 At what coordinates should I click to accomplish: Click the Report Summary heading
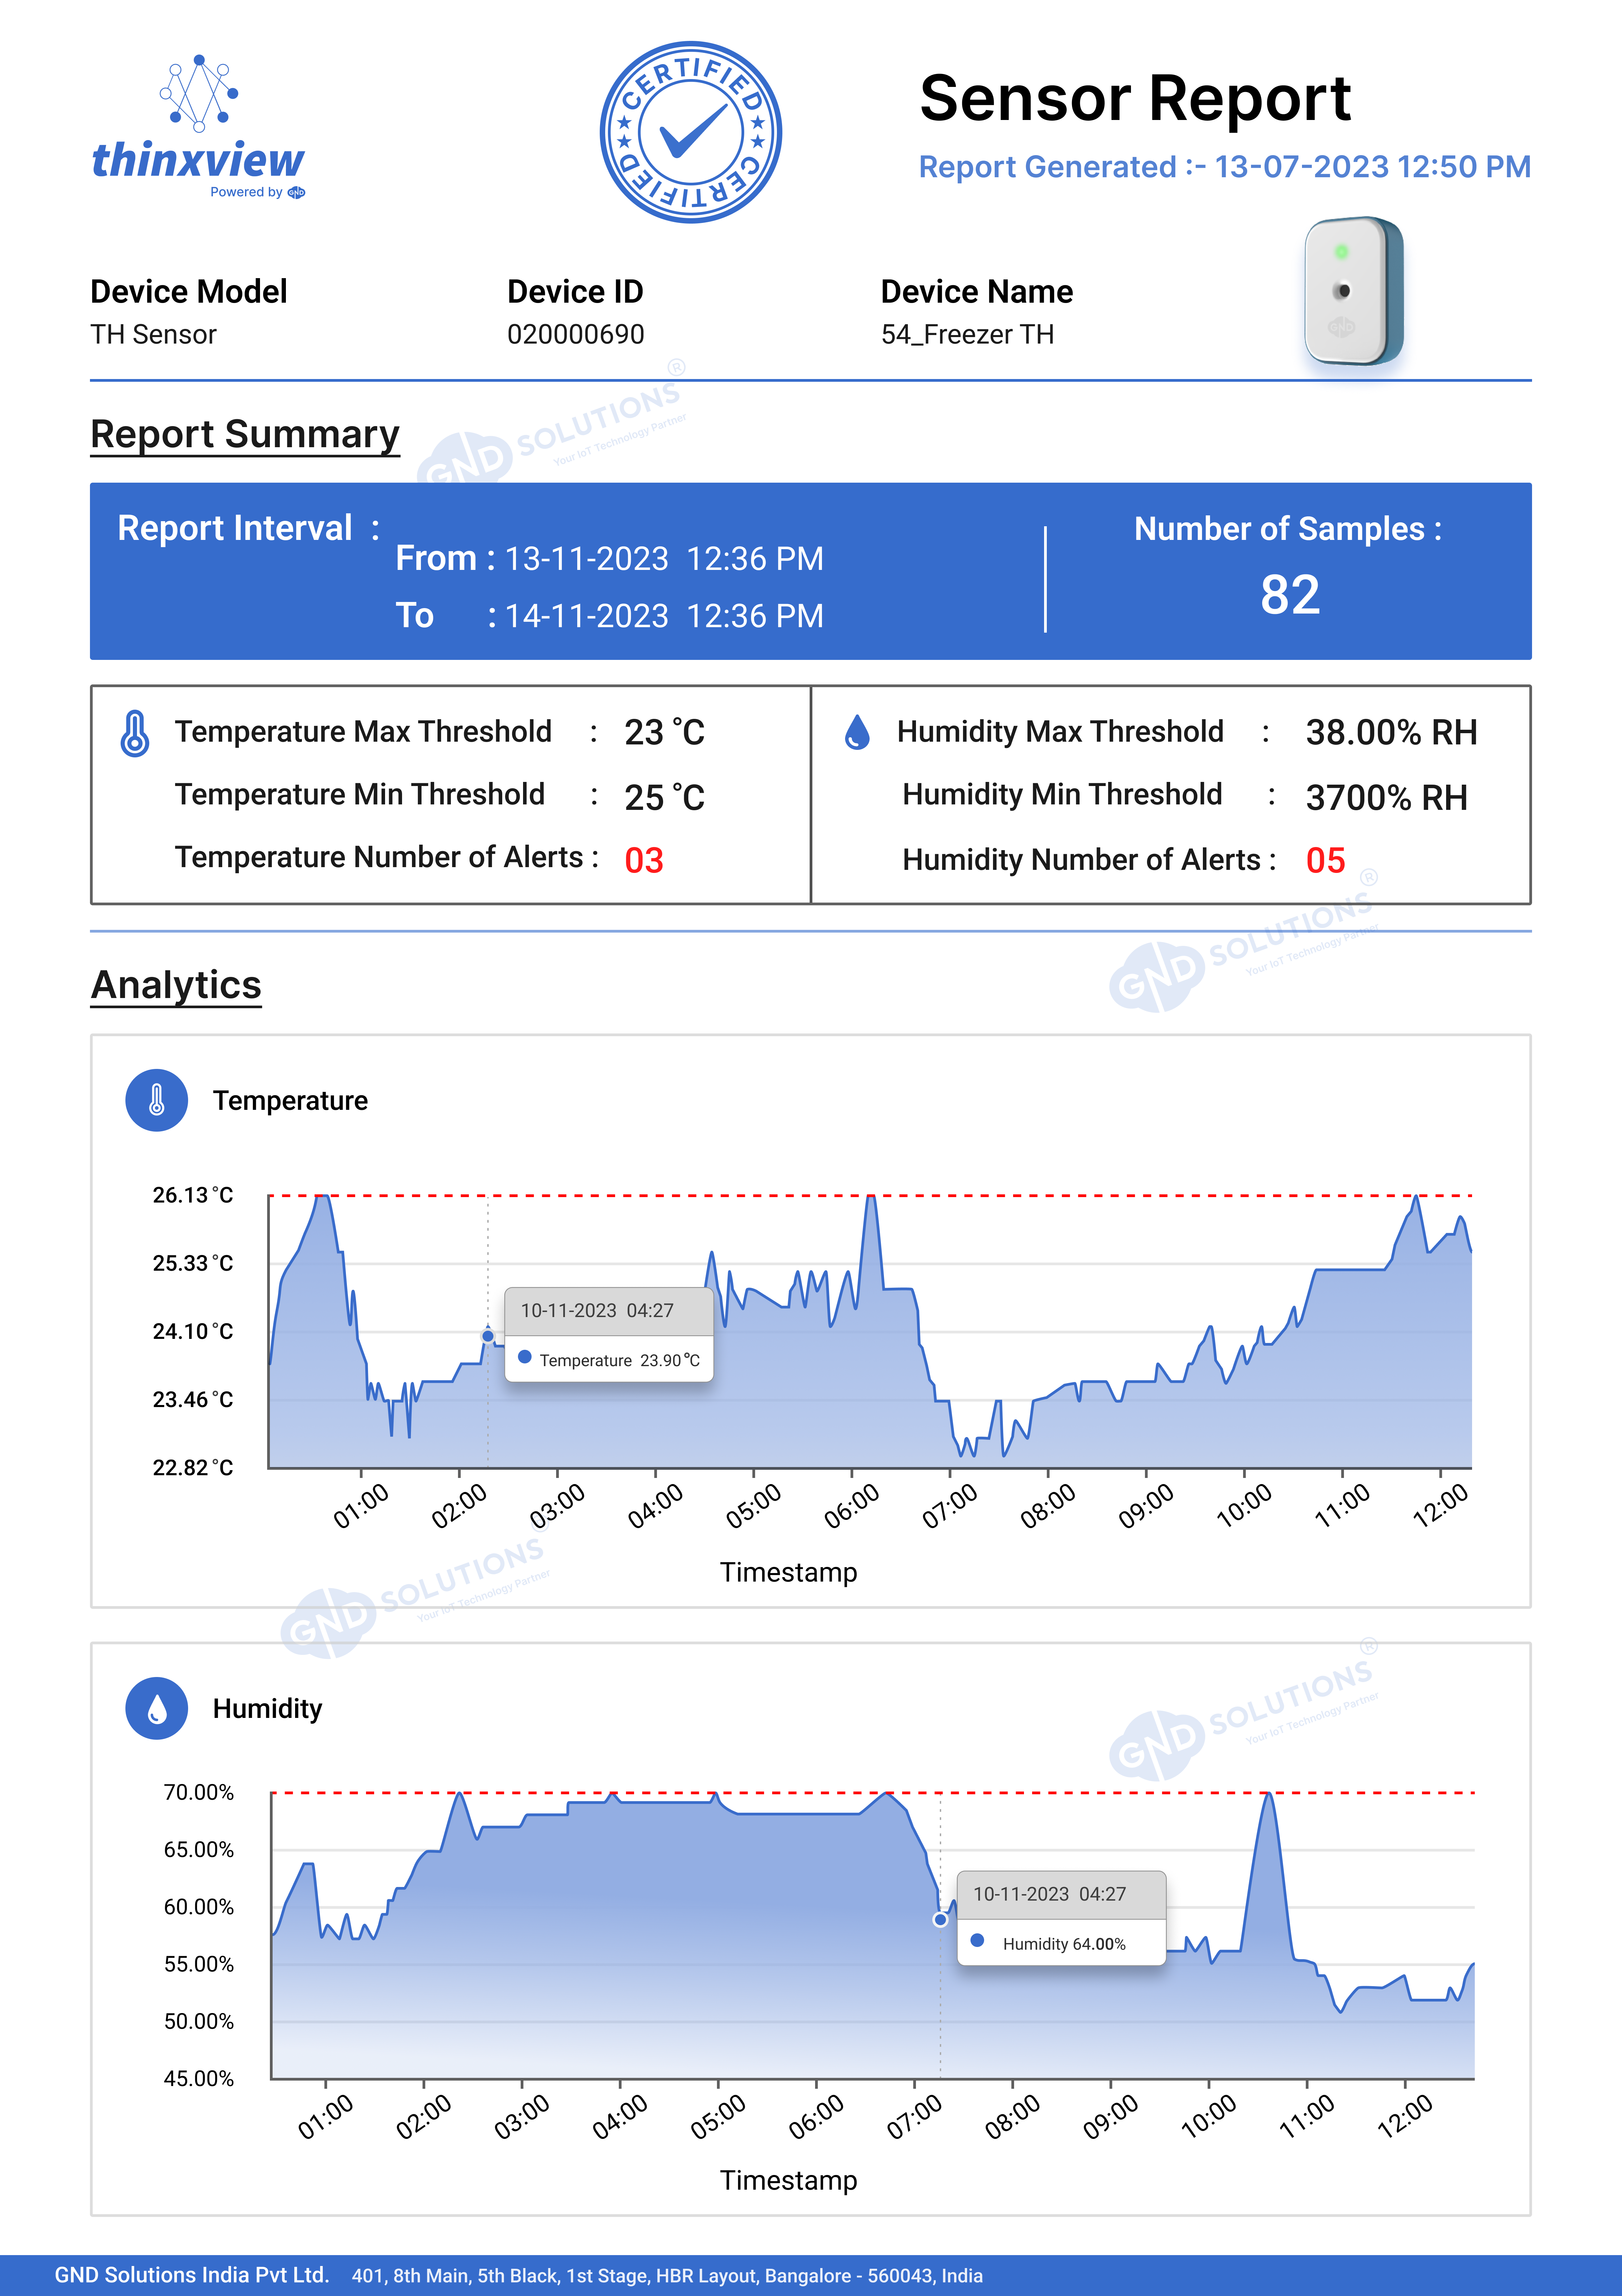tap(245, 434)
